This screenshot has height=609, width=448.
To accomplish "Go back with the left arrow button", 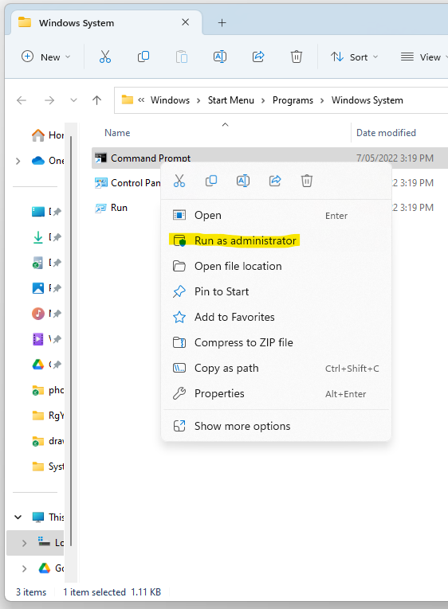I will coord(22,100).
